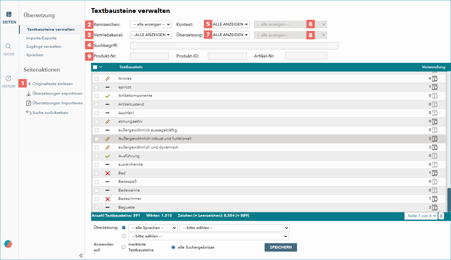Open Textbausteine verwalten menu item

(51, 29)
